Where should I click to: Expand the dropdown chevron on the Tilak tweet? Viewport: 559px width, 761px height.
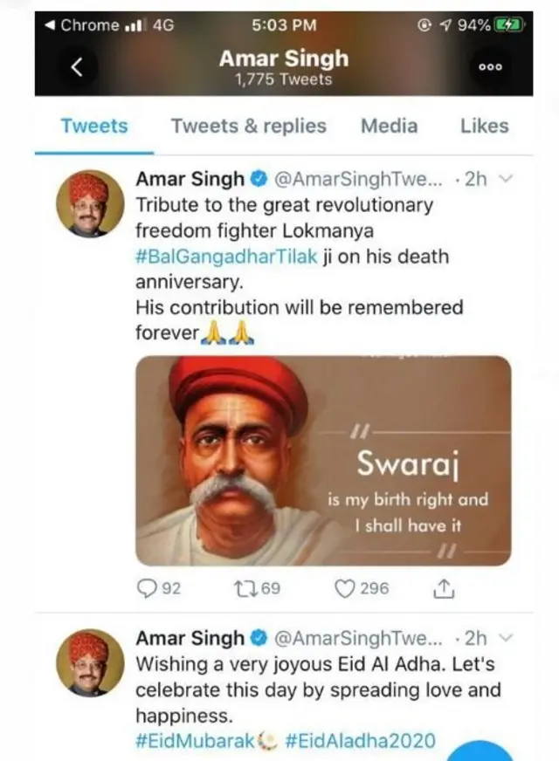pos(505,178)
